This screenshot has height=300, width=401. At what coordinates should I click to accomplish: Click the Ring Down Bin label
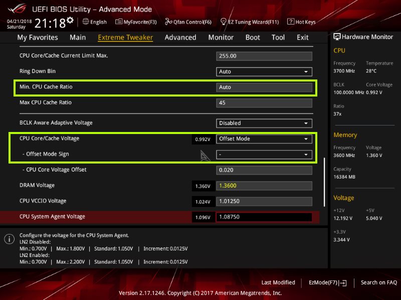(x=37, y=71)
